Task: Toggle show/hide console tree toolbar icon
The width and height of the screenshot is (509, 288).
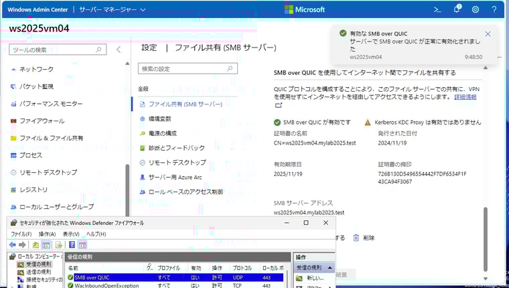Action: coord(46,245)
